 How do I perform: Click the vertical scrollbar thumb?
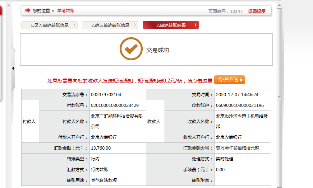pyautogui.click(x=279, y=97)
